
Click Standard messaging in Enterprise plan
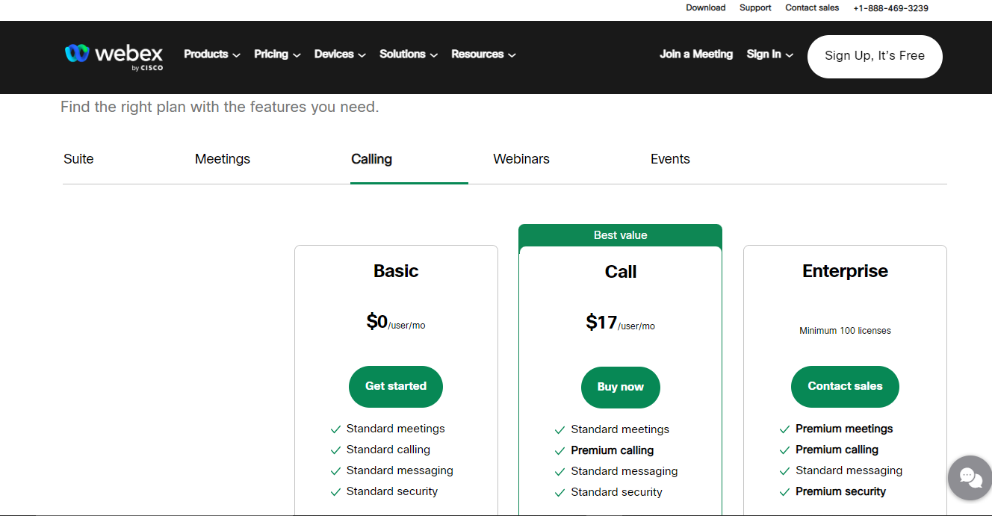[849, 470]
